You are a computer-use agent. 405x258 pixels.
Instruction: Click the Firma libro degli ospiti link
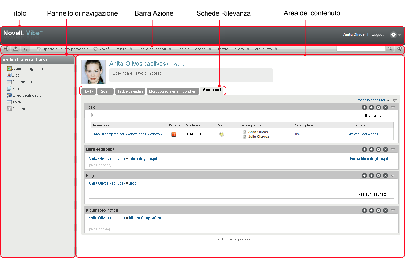(370, 159)
